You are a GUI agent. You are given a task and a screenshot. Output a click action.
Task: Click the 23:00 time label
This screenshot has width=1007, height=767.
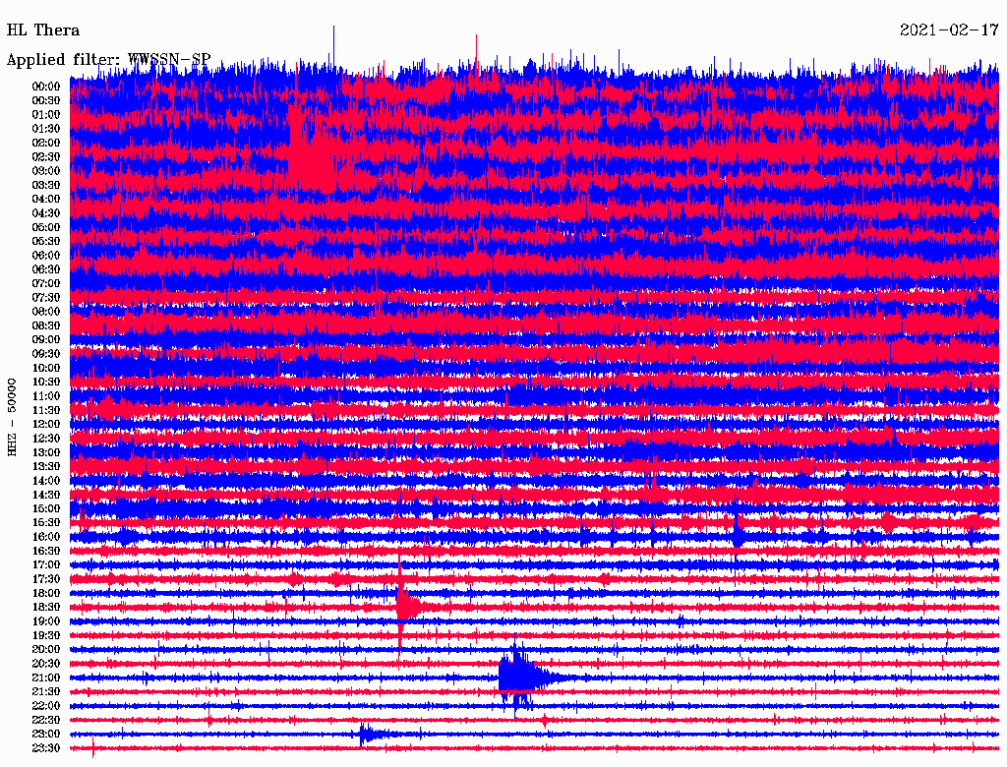[x=46, y=735]
